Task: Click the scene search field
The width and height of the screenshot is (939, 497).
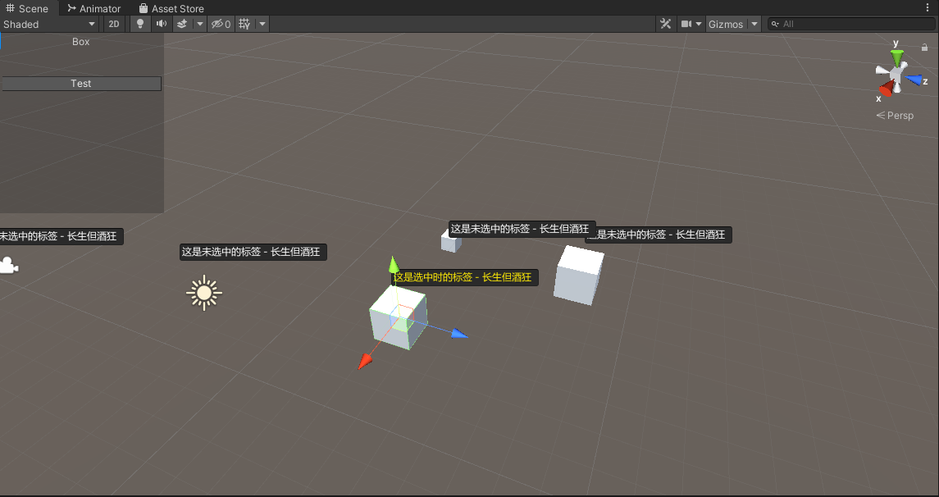Action: click(851, 24)
